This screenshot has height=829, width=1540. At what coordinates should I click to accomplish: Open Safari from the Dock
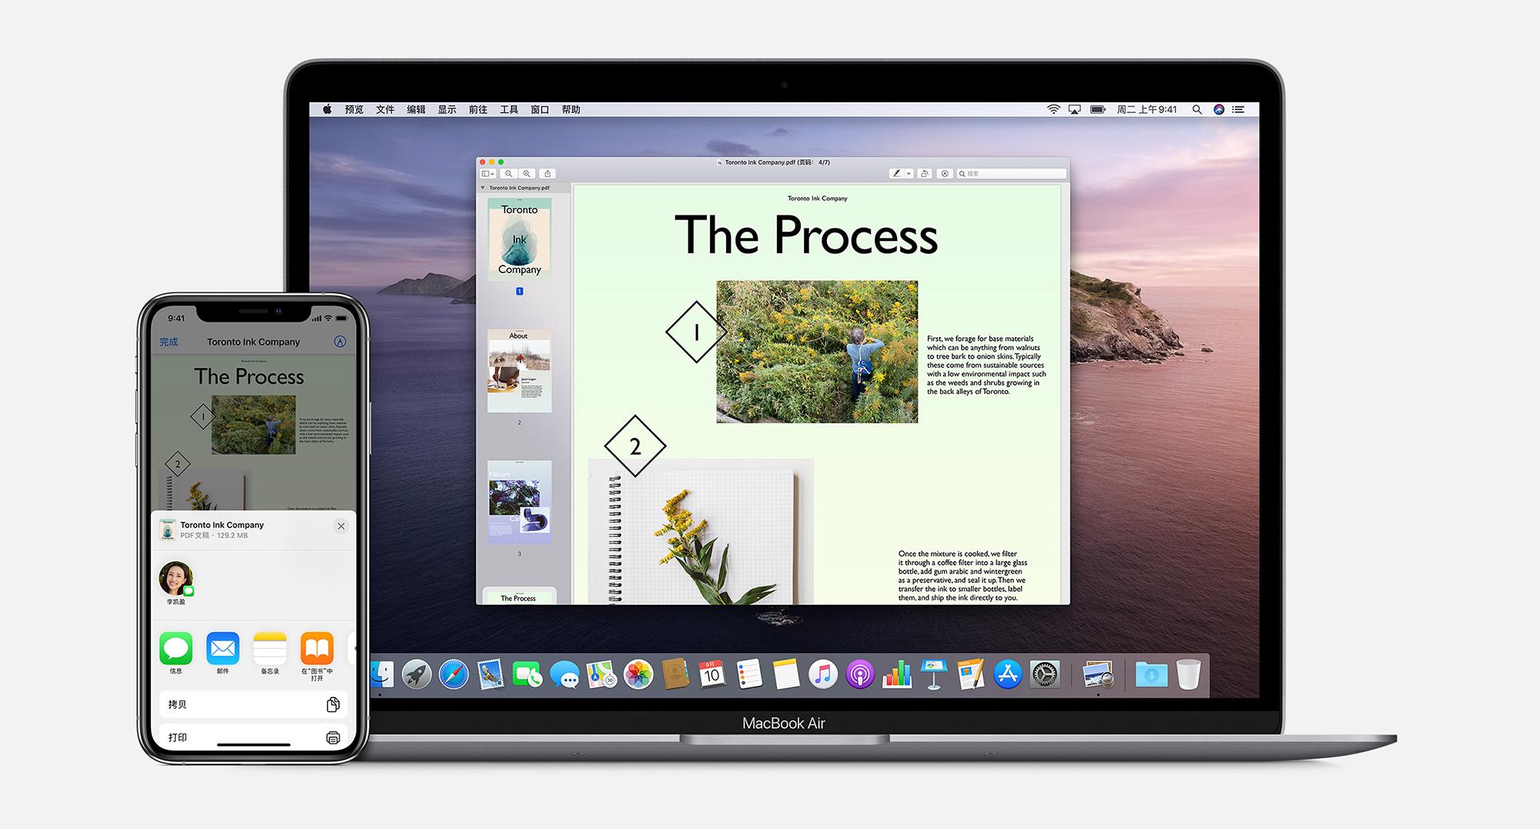coord(454,675)
